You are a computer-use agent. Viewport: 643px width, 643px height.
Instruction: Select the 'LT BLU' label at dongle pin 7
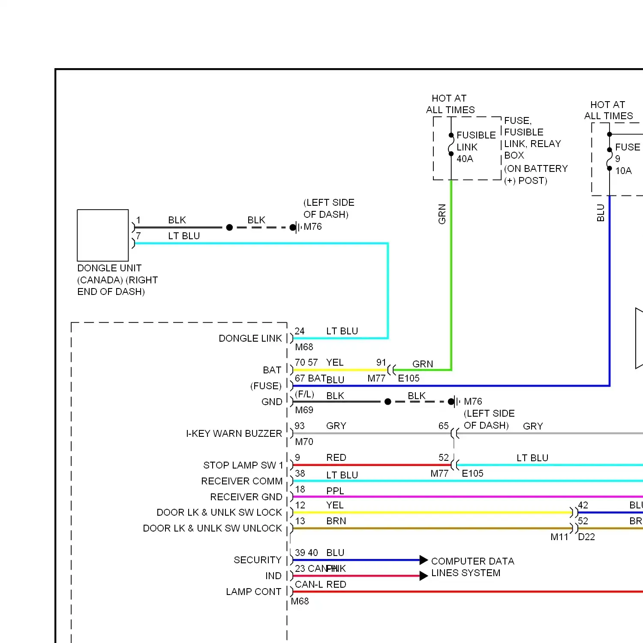(x=184, y=236)
